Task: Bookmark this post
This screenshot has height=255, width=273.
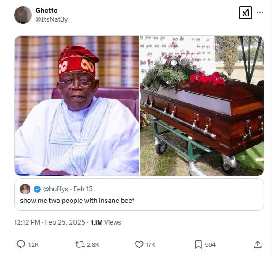Action: 198,244
